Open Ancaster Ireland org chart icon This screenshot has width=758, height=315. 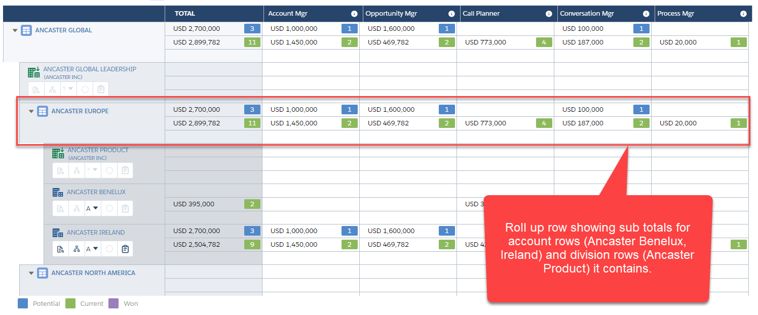tap(77, 249)
